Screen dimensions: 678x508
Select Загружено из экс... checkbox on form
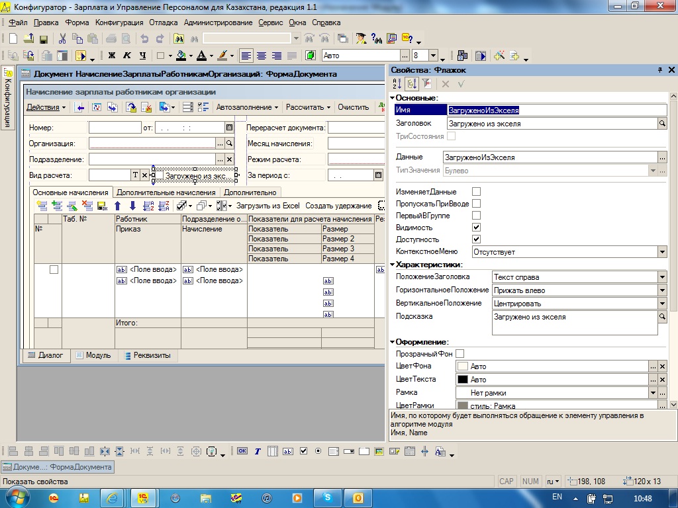pyautogui.click(x=195, y=175)
